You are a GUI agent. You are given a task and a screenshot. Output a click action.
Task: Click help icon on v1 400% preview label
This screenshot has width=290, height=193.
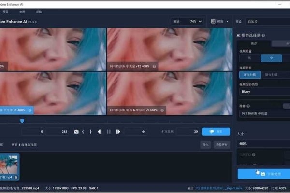click(x=30, y=110)
